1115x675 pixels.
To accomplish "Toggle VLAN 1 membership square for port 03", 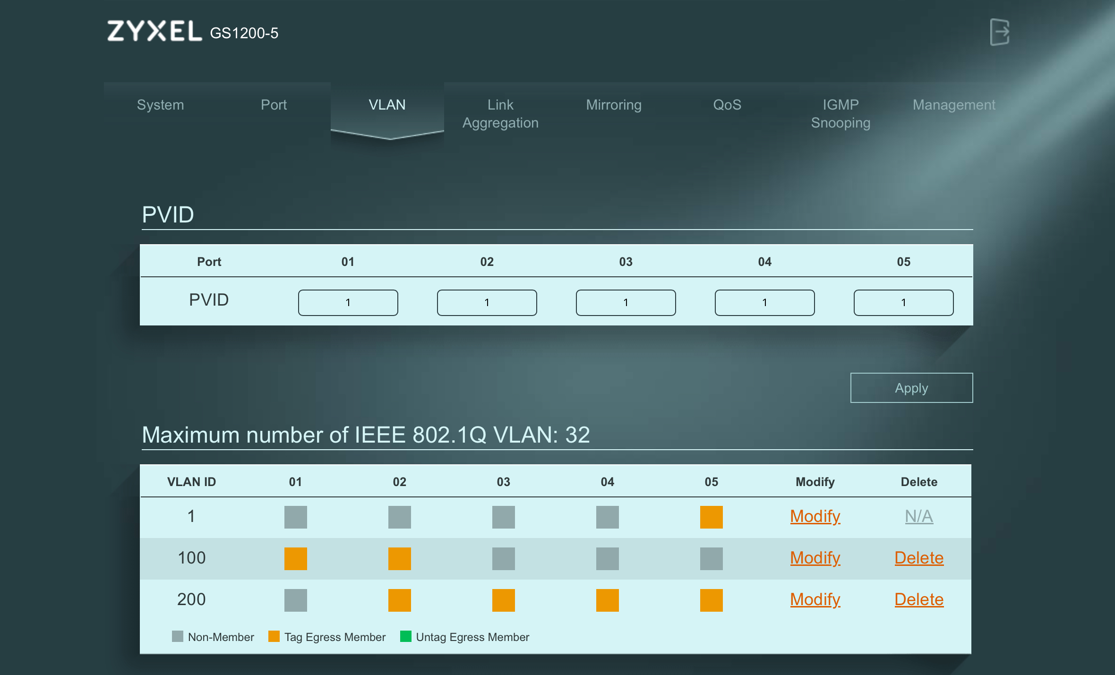I will point(503,517).
